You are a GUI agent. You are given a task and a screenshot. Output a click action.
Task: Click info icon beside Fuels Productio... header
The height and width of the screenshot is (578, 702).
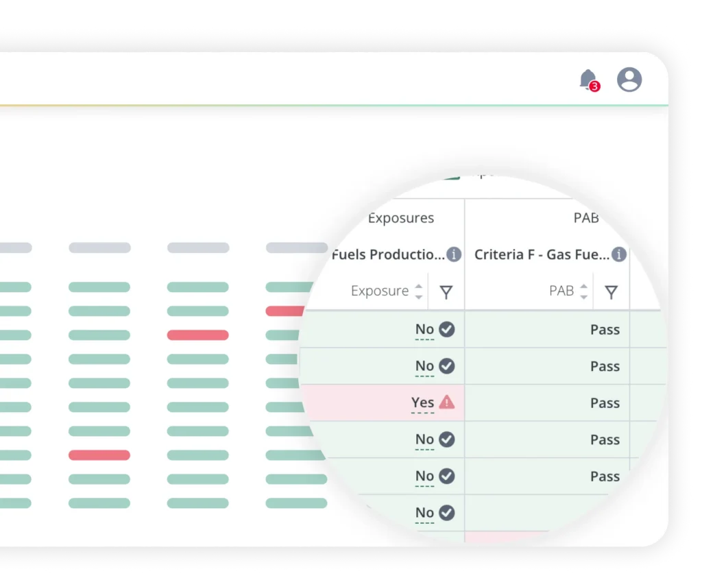454,254
